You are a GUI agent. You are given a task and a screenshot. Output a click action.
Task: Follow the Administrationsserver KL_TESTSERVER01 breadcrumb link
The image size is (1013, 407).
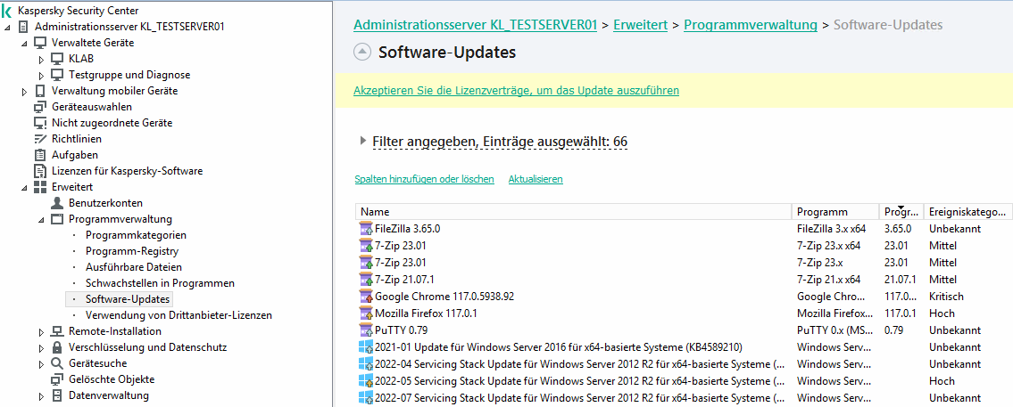(x=475, y=25)
